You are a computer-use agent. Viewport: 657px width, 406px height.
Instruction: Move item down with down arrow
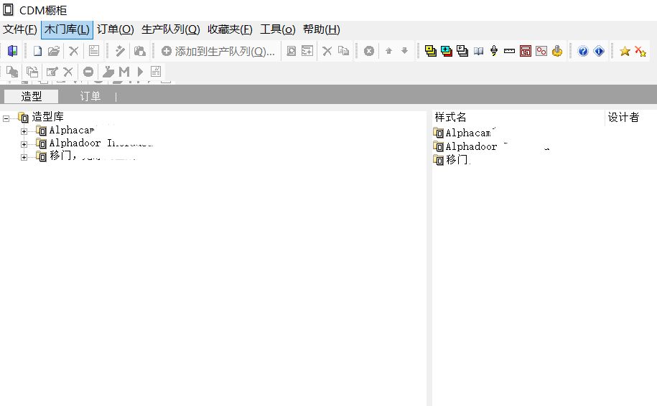[x=404, y=51]
